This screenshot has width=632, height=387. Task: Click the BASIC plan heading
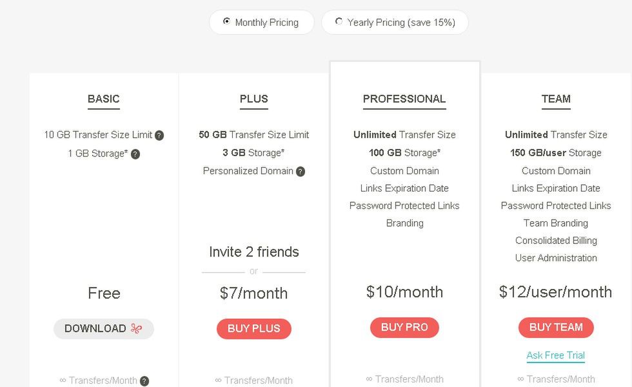point(104,99)
